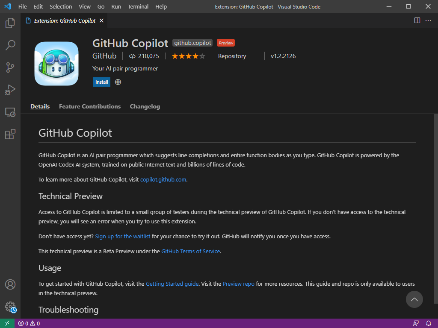Open the Selection menu
This screenshot has height=328, width=438.
[61, 6]
